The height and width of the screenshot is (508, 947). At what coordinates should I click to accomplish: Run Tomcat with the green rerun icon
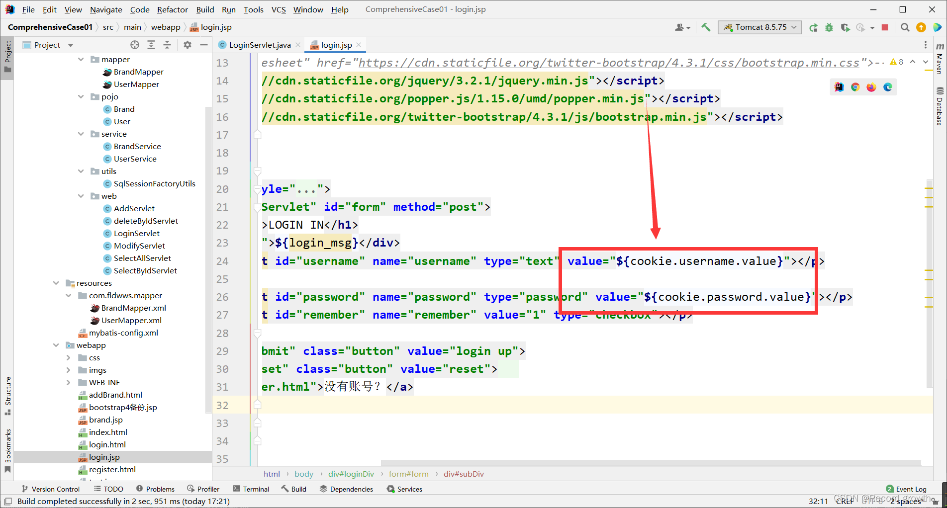(x=813, y=27)
